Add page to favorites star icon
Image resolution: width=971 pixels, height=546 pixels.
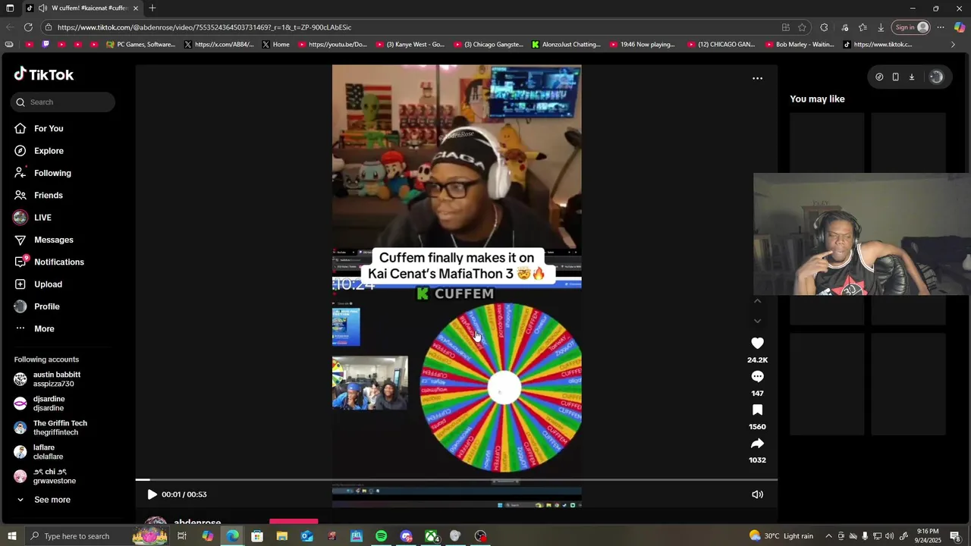pyautogui.click(x=802, y=27)
